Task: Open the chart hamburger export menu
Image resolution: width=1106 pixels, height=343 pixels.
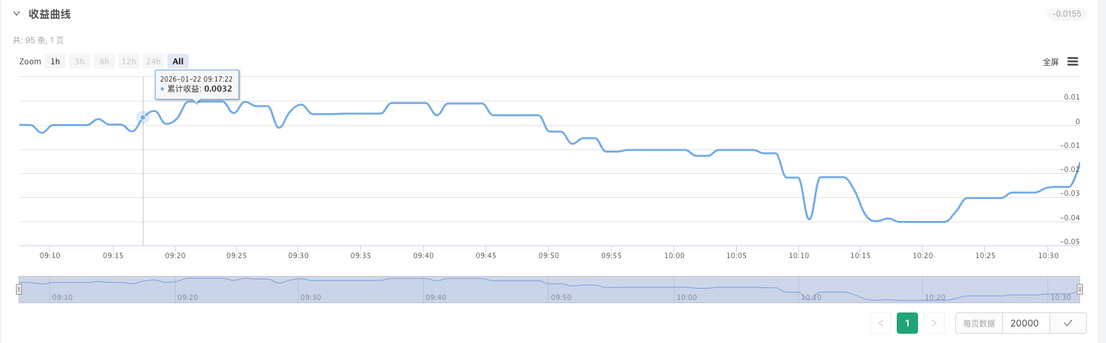Action: 1072,62
